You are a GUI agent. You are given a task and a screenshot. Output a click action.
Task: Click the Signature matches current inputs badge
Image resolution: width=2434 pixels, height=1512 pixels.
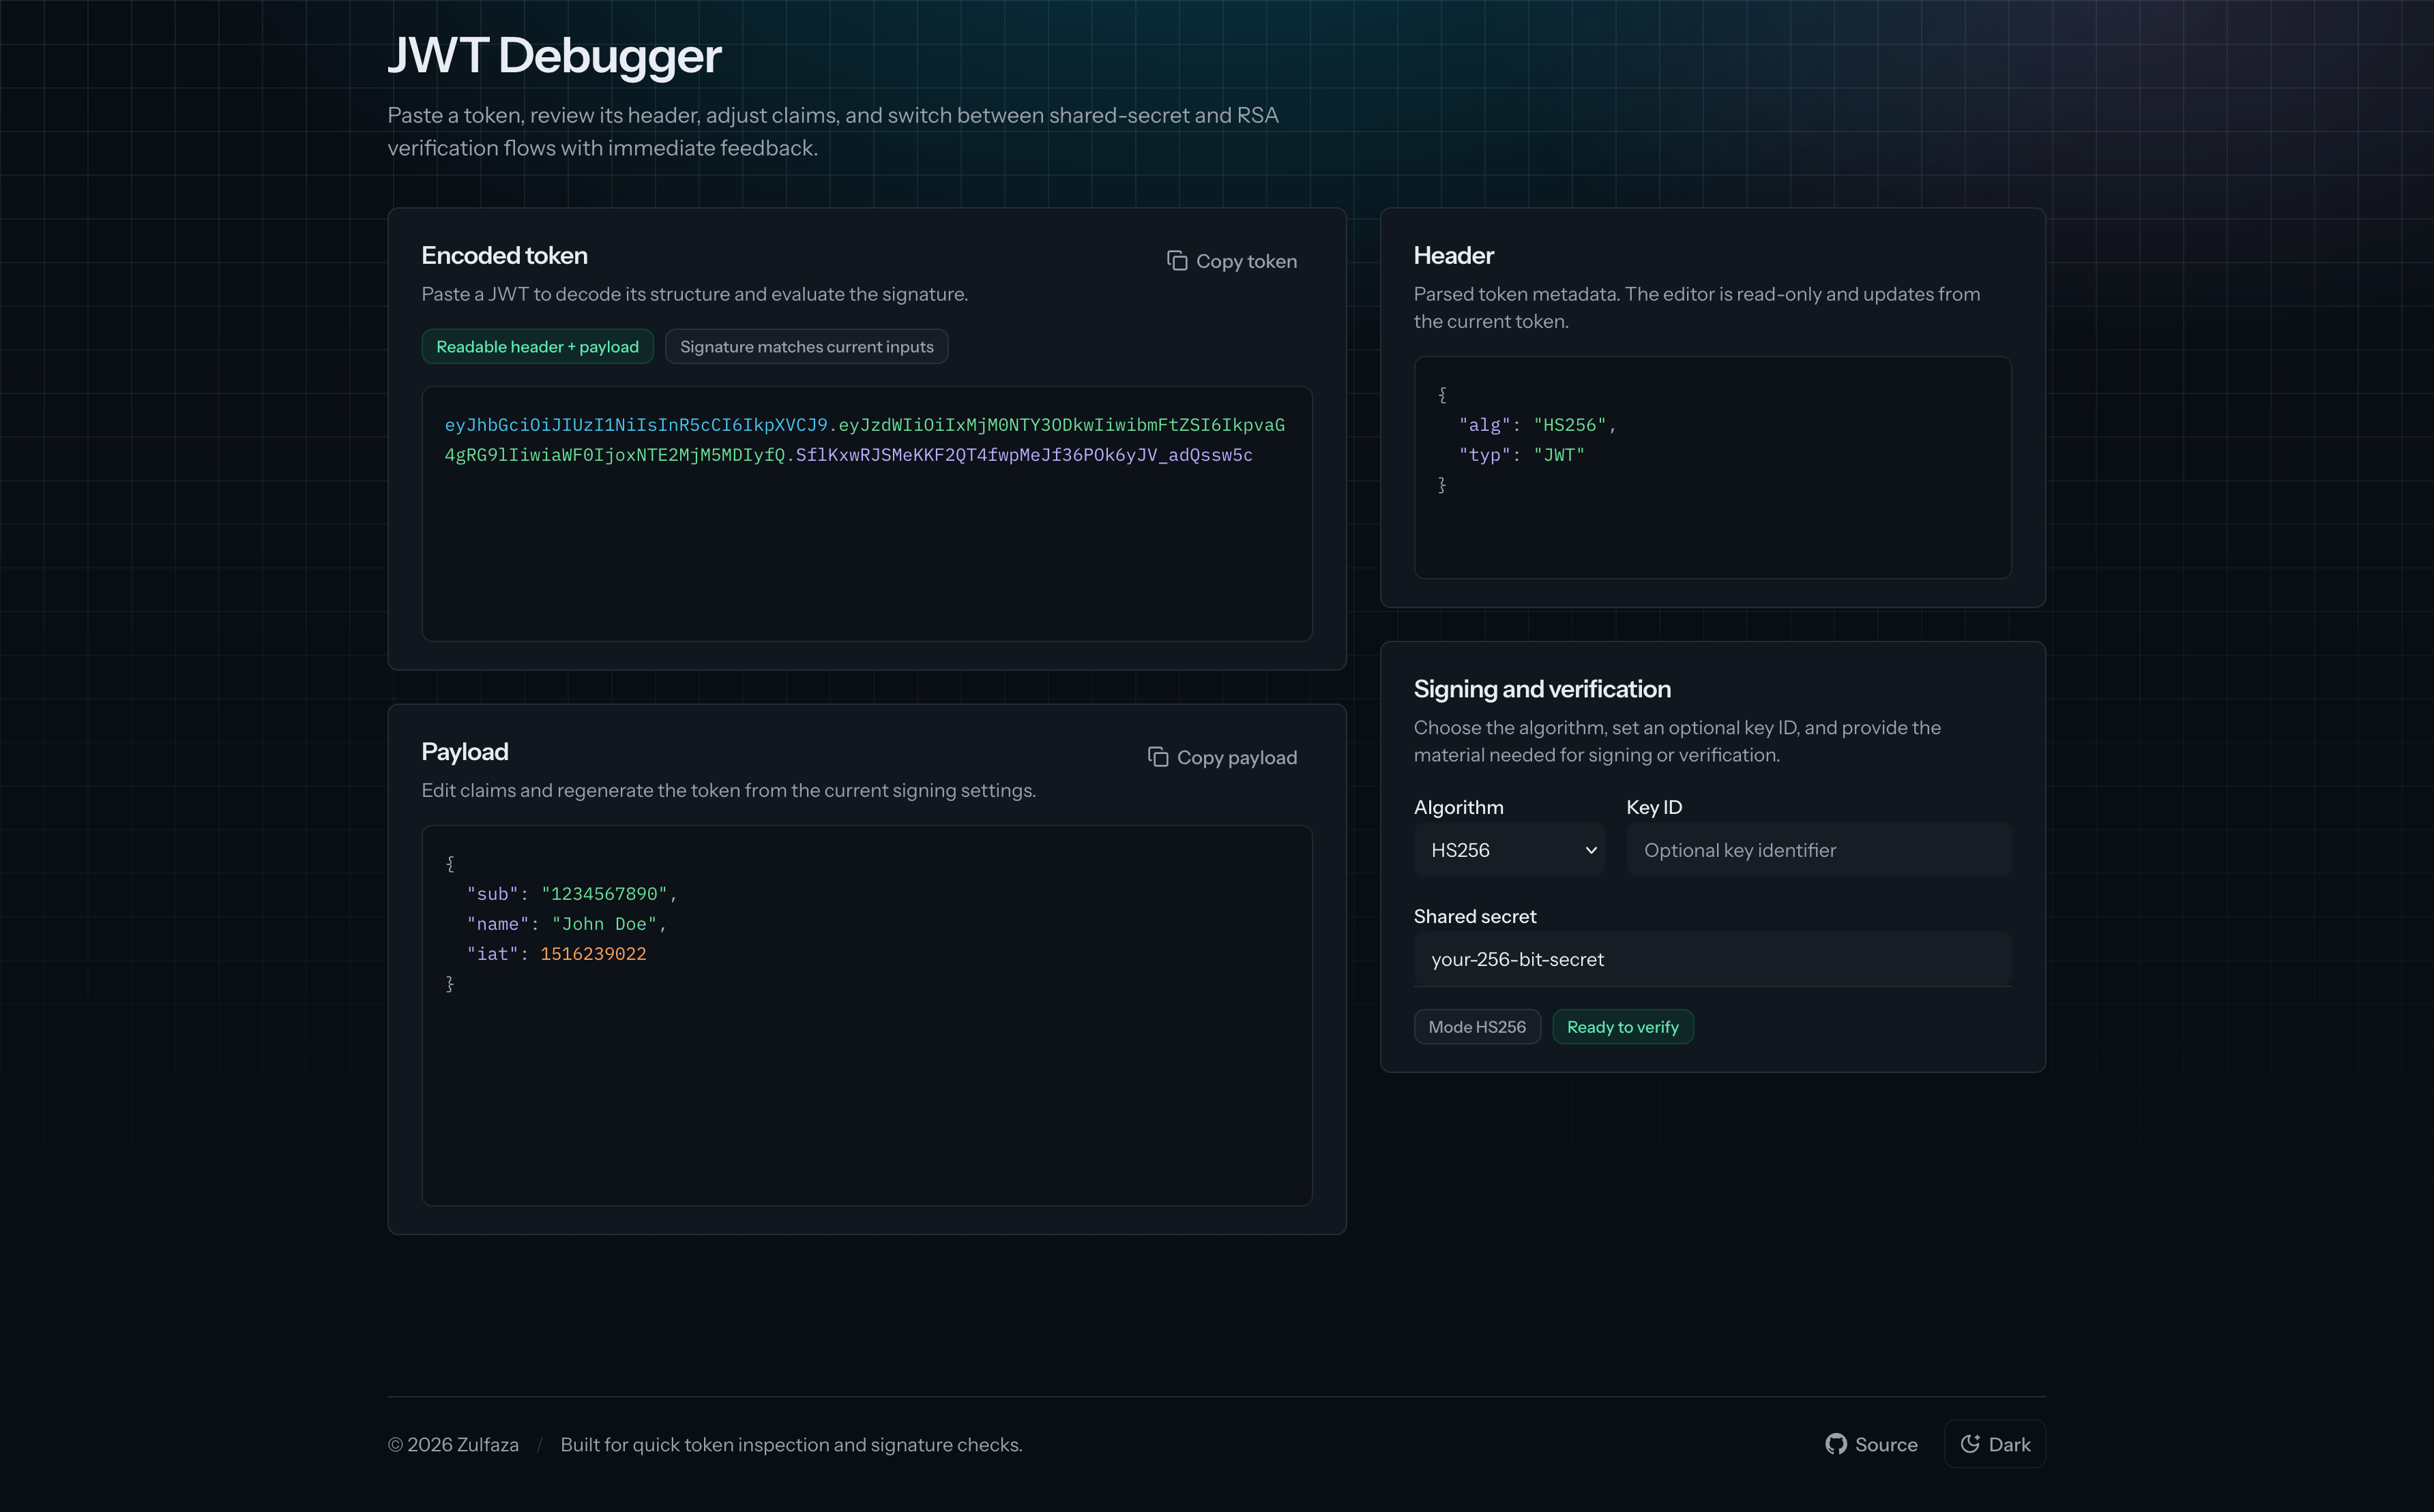(x=806, y=347)
